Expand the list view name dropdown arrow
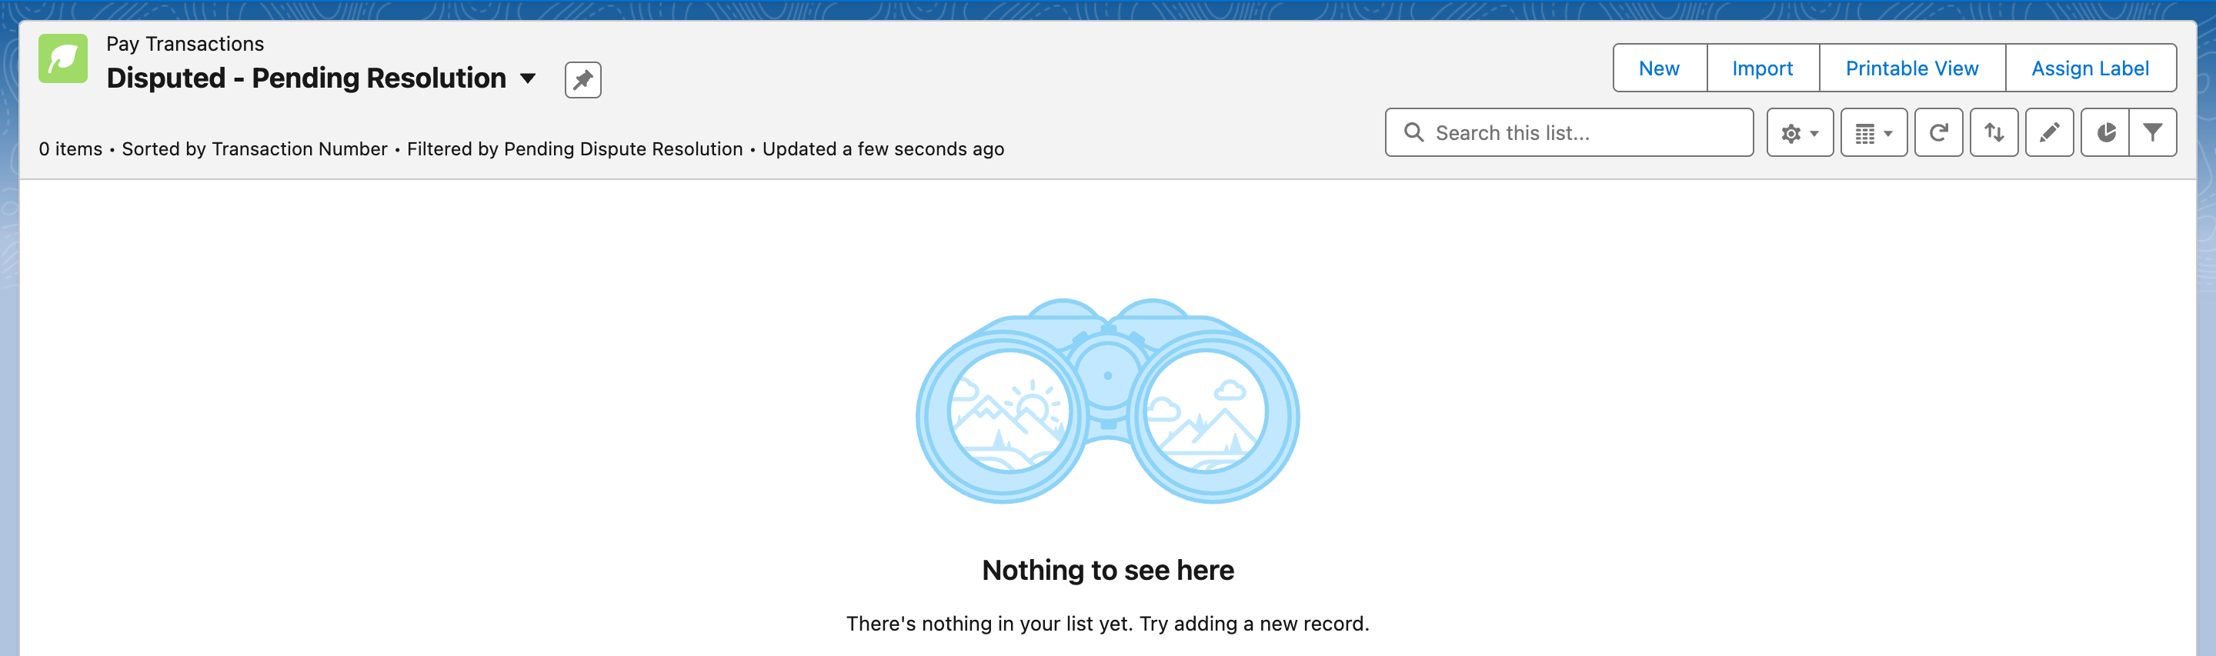The height and width of the screenshot is (656, 2216). click(x=528, y=78)
